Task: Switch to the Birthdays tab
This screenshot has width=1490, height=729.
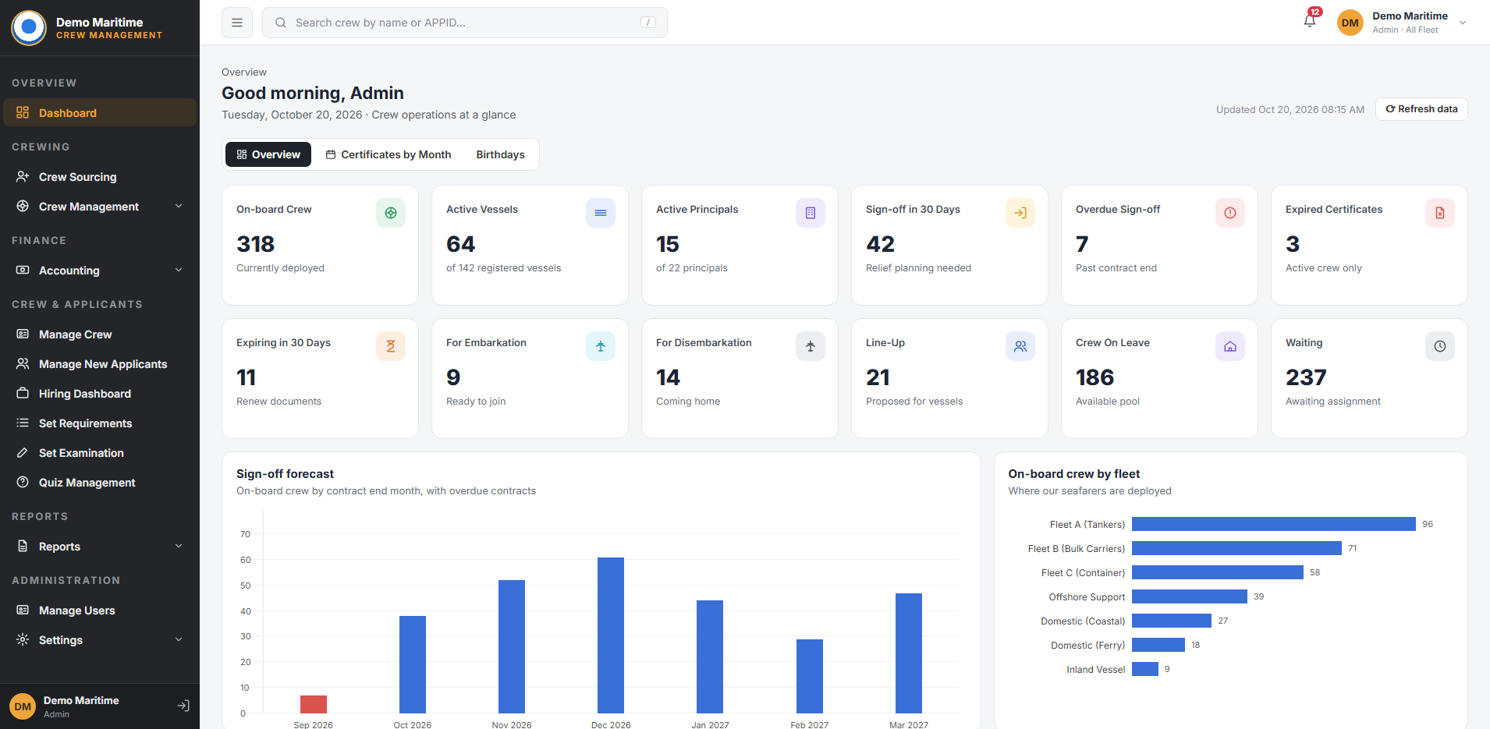Action: point(500,154)
